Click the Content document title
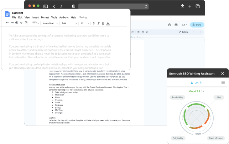The height and width of the screenshot is (144, 229). 17,13
